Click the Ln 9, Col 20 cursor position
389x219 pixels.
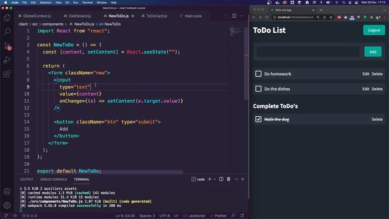tap(125, 215)
